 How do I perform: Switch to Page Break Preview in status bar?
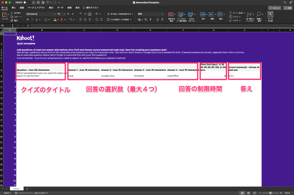click(x=254, y=193)
